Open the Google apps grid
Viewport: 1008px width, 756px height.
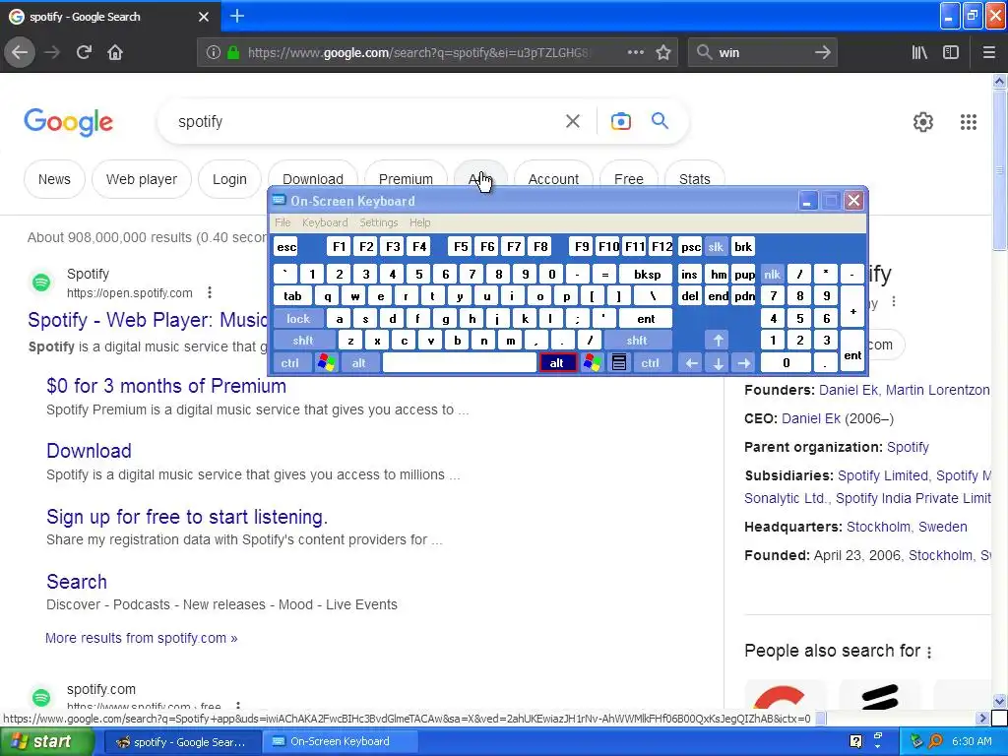pos(969,121)
